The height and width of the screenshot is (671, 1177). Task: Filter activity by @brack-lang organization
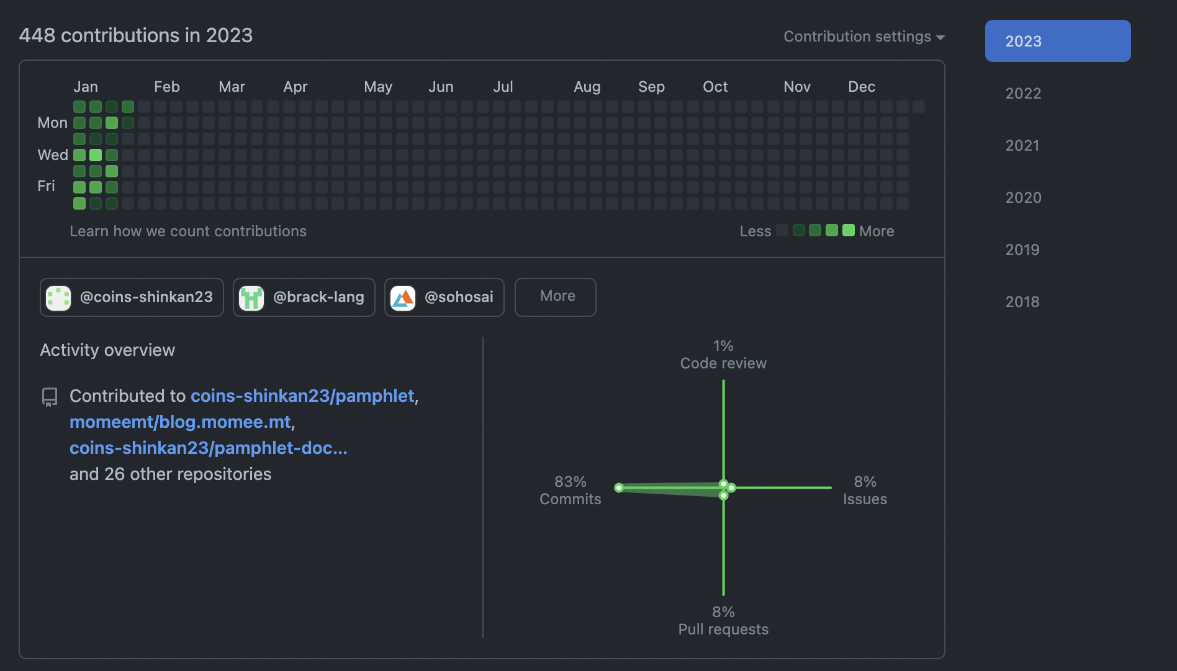(304, 297)
